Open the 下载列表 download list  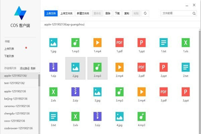pyautogui.click(x=9, y=56)
